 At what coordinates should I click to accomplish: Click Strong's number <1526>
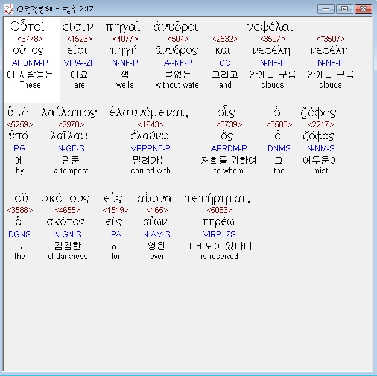click(80, 39)
